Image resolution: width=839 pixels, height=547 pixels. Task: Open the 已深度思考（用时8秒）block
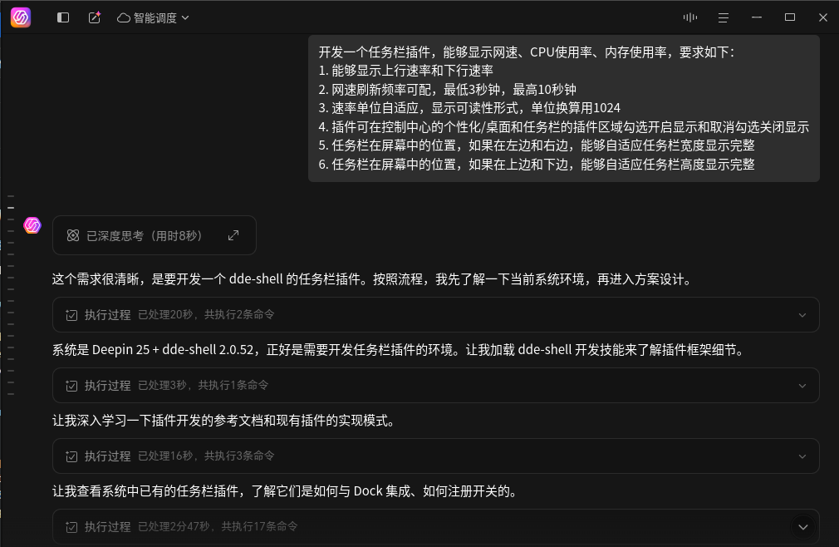coord(155,235)
